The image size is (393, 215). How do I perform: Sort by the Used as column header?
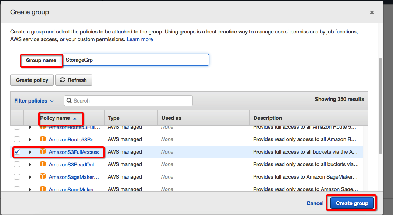(171, 118)
